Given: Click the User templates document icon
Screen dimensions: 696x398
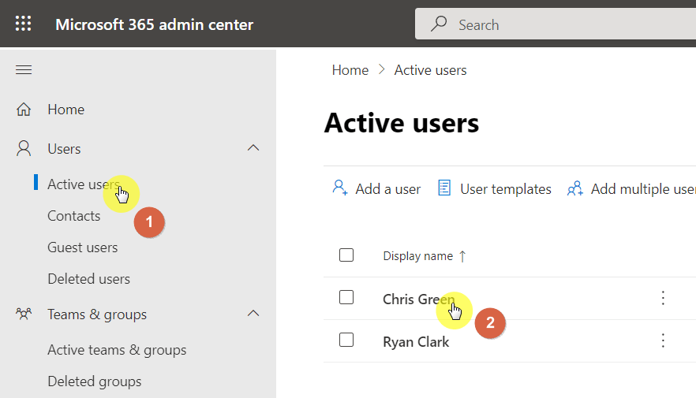Looking at the screenshot, I should (443, 188).
